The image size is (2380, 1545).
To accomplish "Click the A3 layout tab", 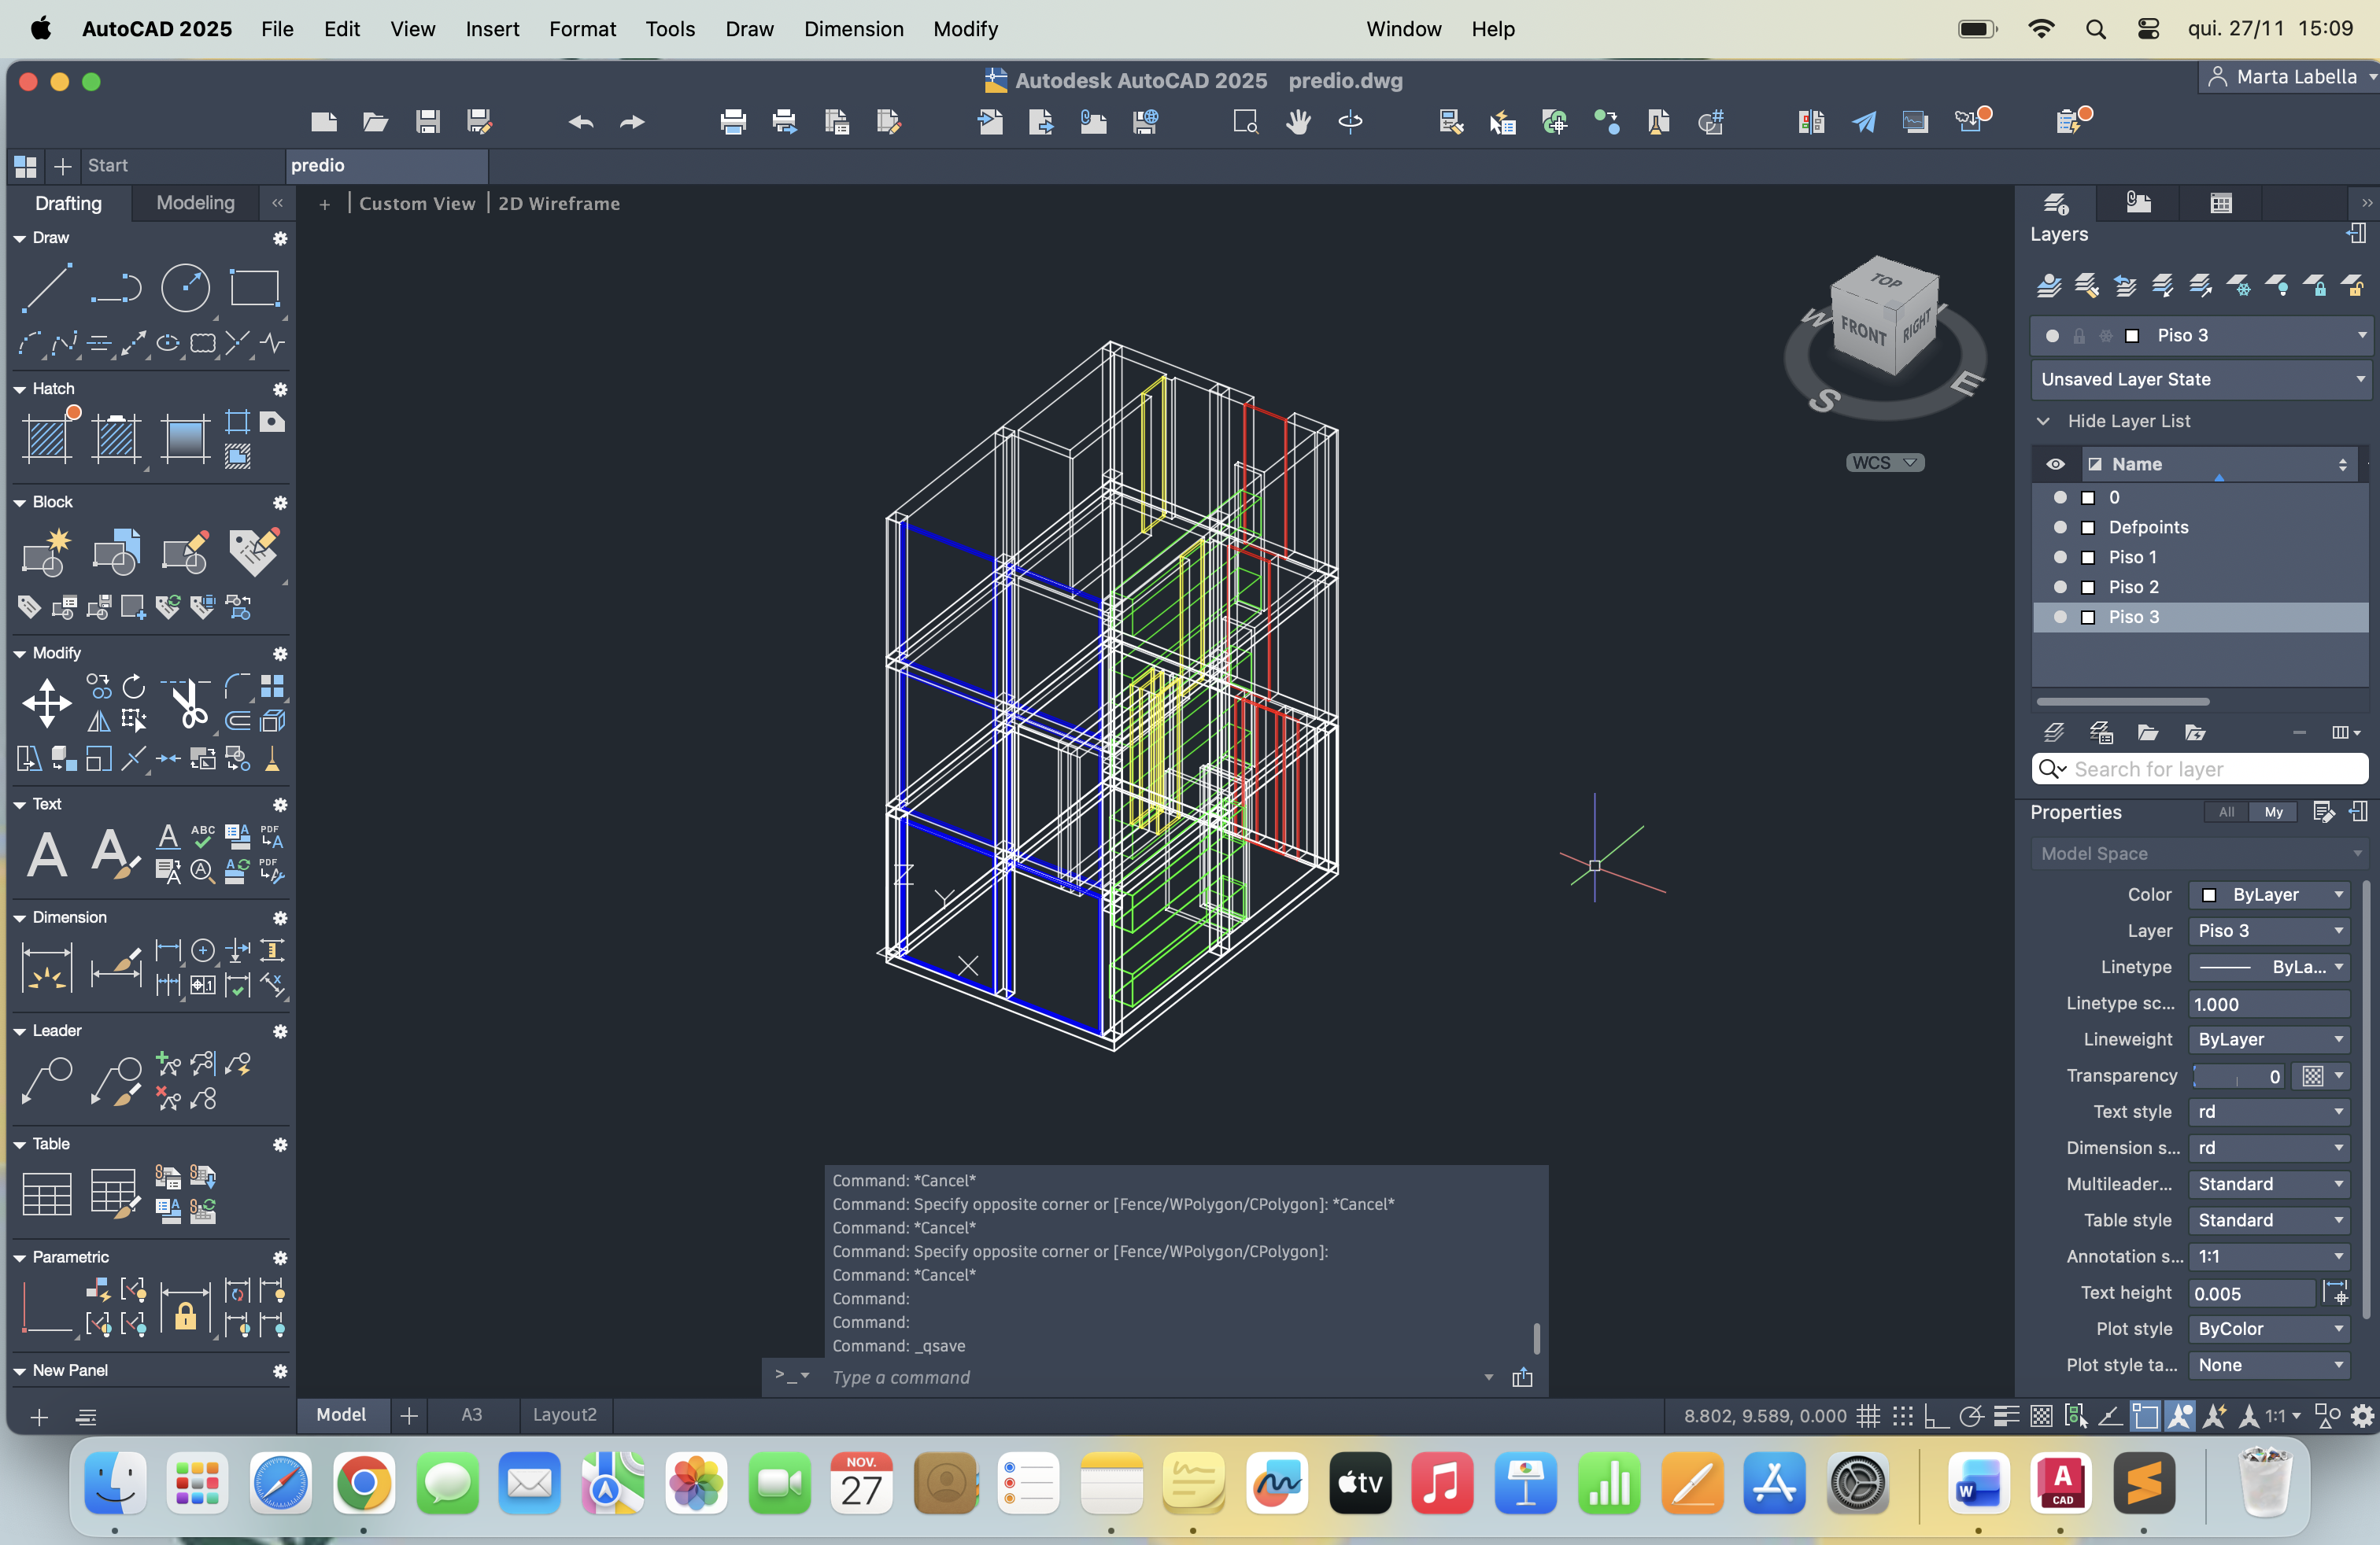I will pyautogui.click(x=471, y=1415).
